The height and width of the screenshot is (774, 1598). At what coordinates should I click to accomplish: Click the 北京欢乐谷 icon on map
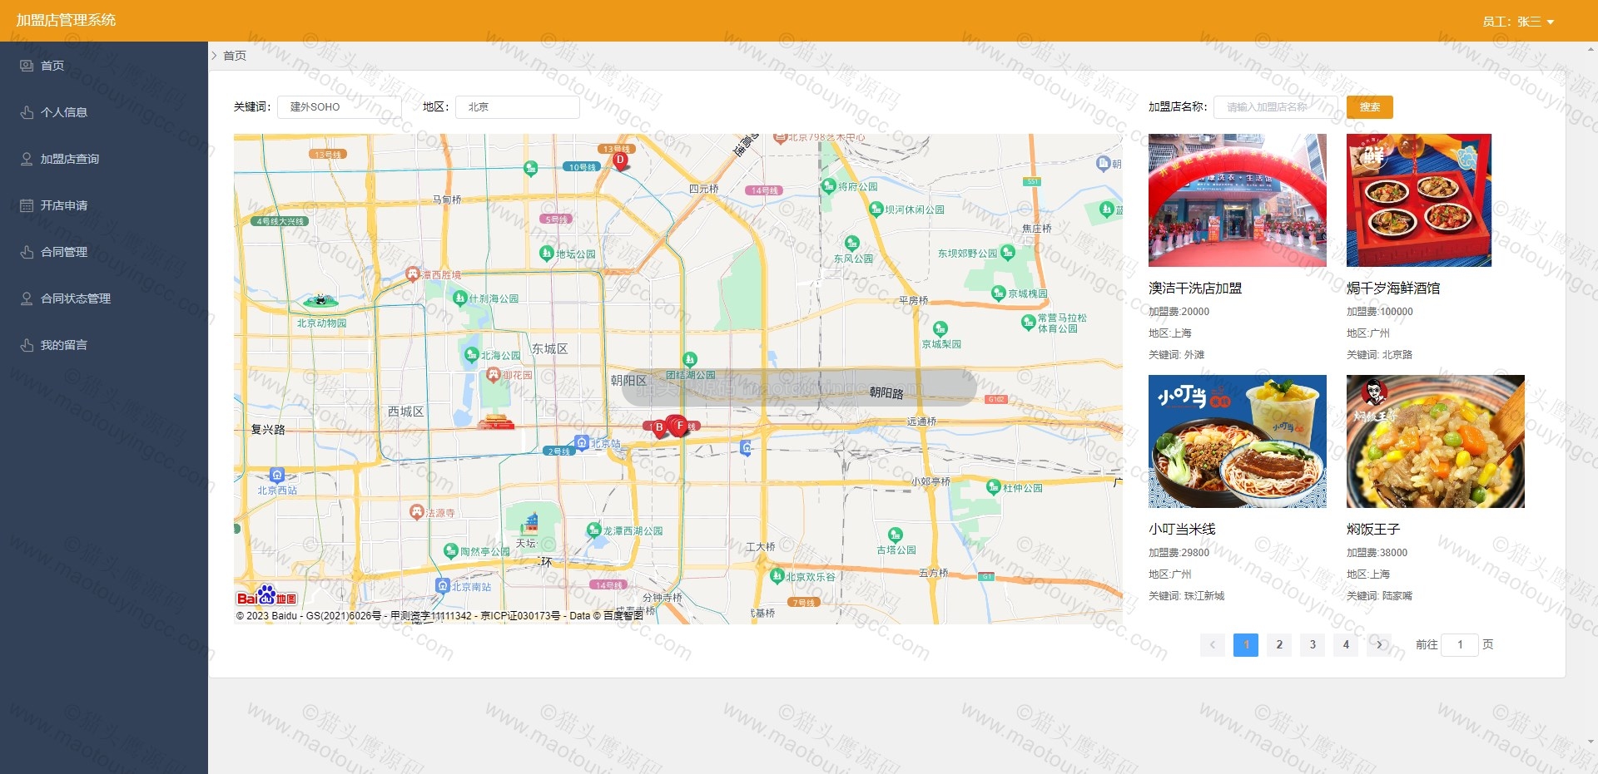[777, 575]
